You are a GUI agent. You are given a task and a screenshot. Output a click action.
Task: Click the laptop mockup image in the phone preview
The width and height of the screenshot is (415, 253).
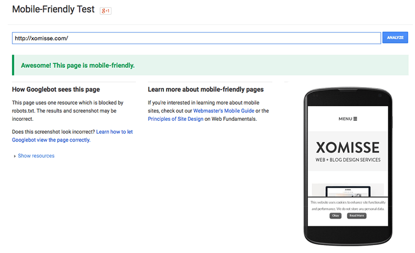[x=348, y=191]
